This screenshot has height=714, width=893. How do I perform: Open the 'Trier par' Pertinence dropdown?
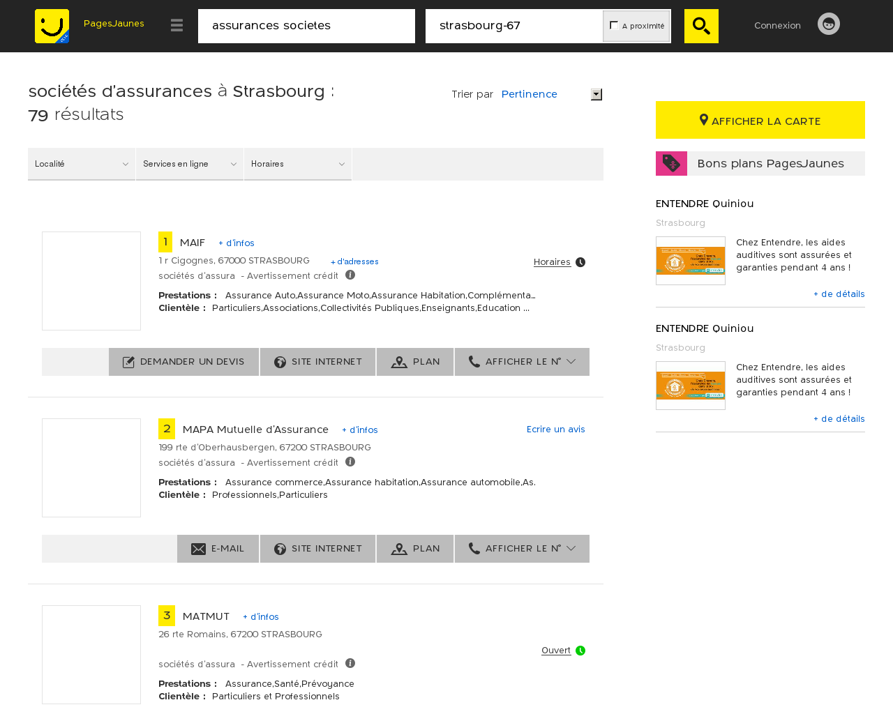(551, 94)
